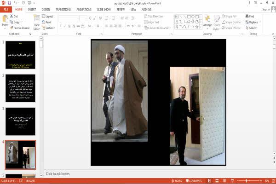Toggle Italic formatting

coord(65,26)
